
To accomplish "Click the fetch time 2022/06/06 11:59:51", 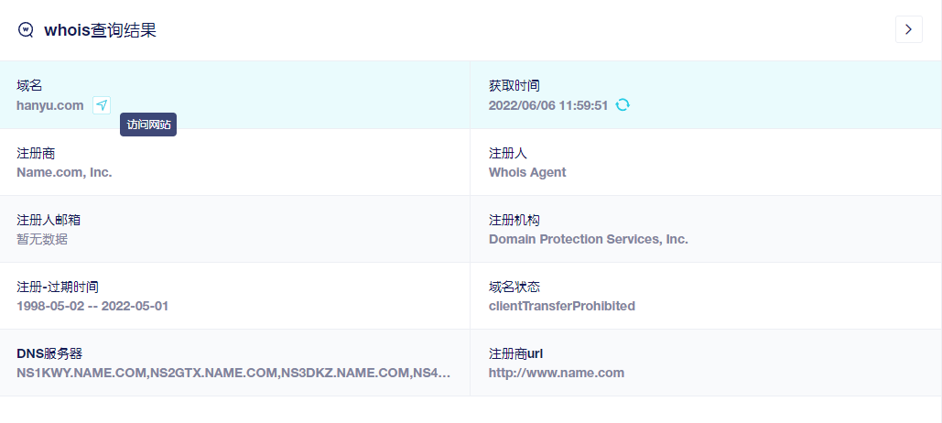I will click(x=548, y=106).
